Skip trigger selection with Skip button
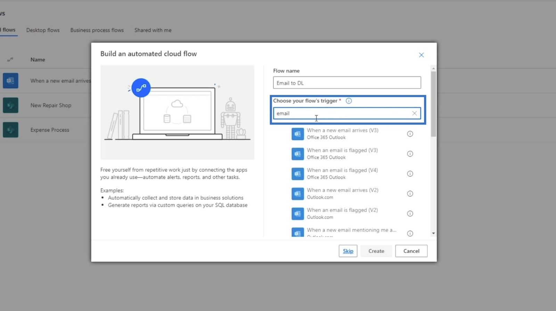Image resolution: width=556 pixels, height=311 pixels. 348,251
